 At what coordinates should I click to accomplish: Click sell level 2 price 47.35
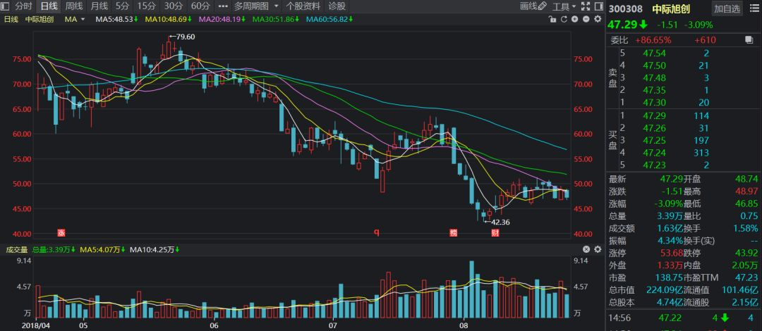(653, 89)
